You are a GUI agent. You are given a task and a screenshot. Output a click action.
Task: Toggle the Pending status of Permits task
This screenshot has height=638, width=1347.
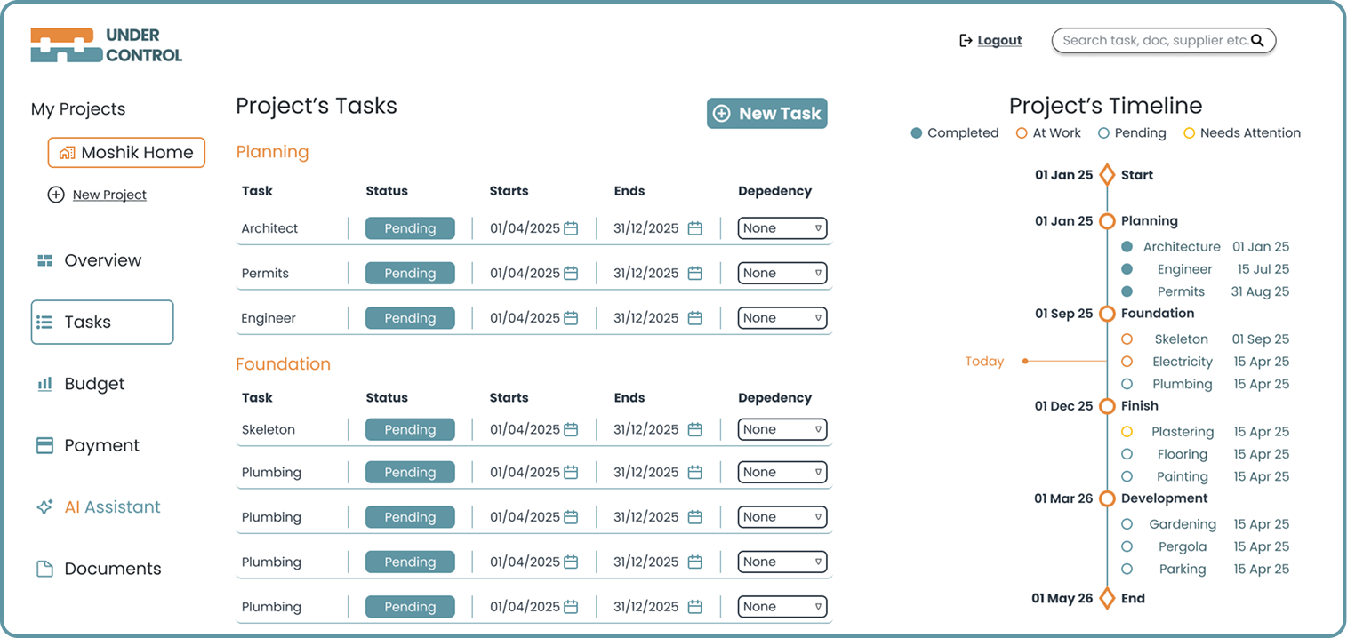click(x=410, y=274)
